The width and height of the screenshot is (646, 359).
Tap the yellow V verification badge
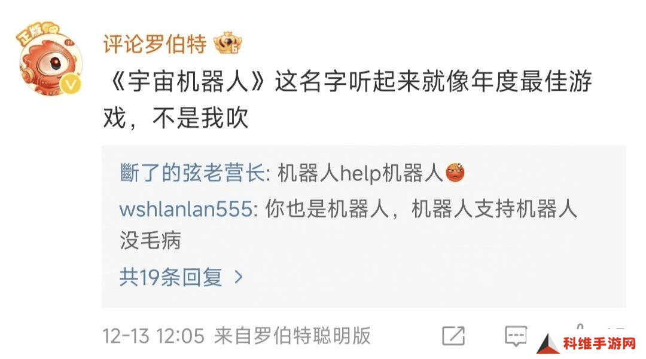(71, 84)
